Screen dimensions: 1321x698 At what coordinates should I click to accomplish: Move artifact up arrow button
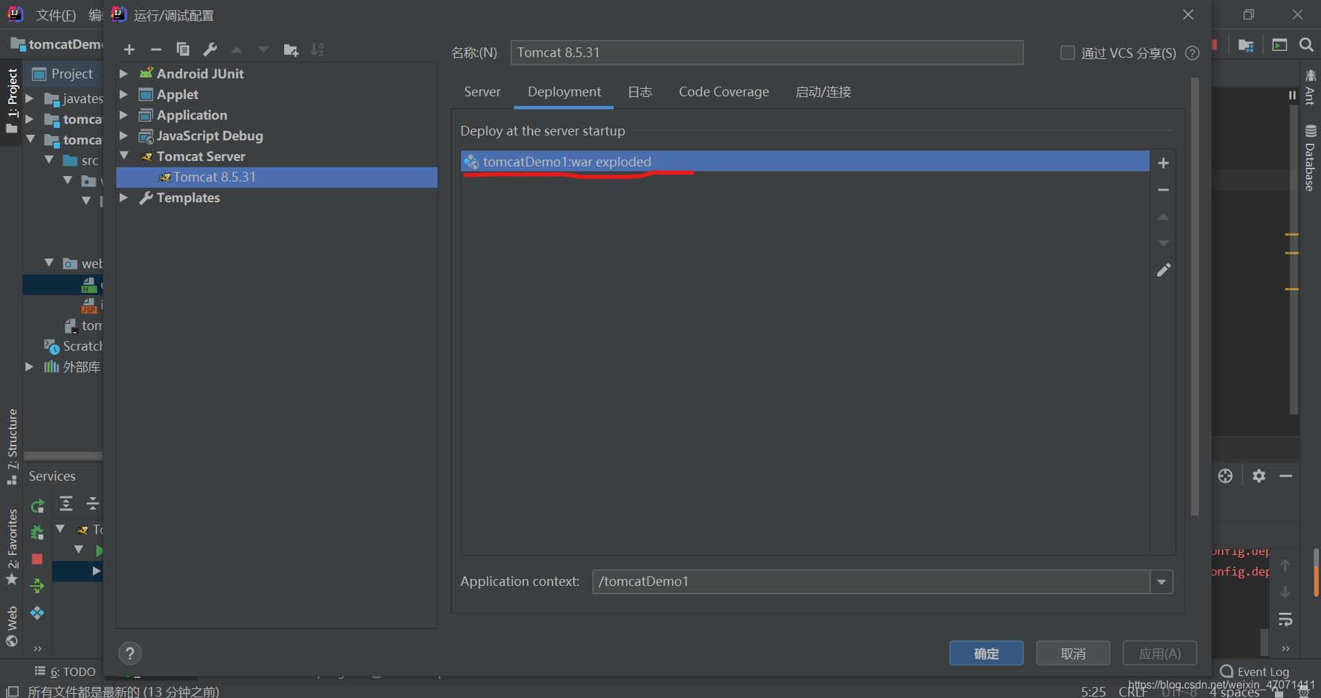[x=1163, y=217]
